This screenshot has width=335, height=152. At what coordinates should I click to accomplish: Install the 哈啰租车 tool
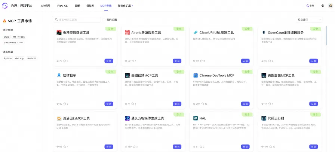(x=109, y=104)
